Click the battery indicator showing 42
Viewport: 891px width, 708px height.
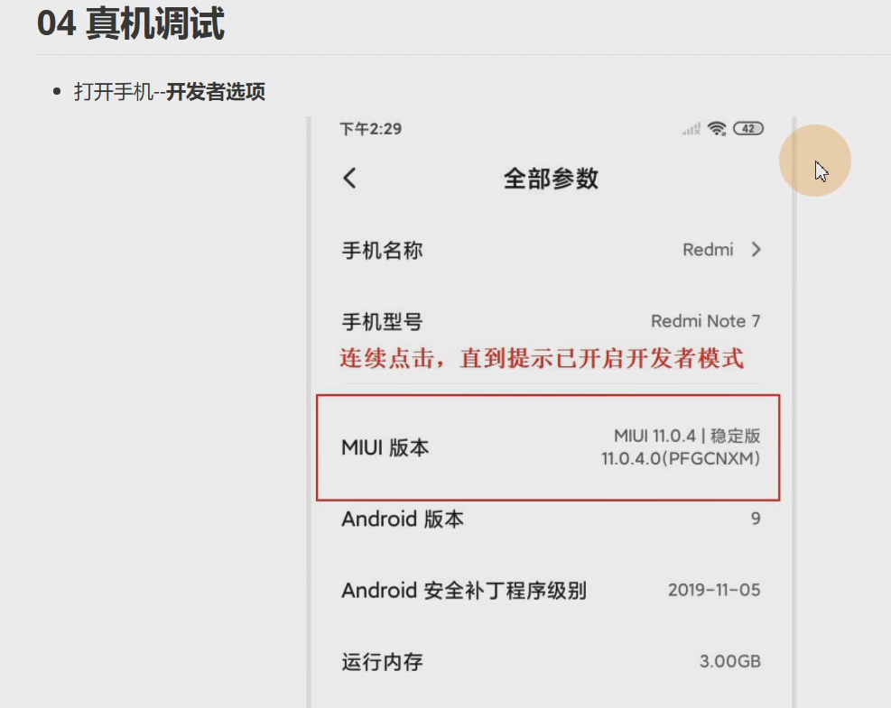(747, 128)
